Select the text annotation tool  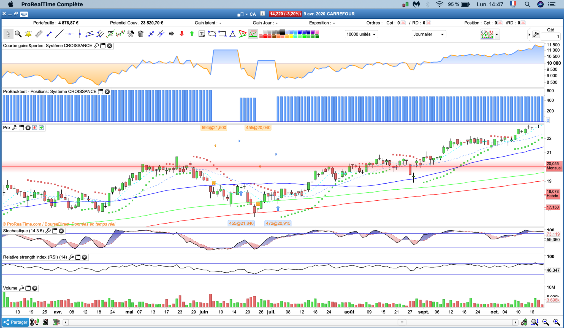202,34
